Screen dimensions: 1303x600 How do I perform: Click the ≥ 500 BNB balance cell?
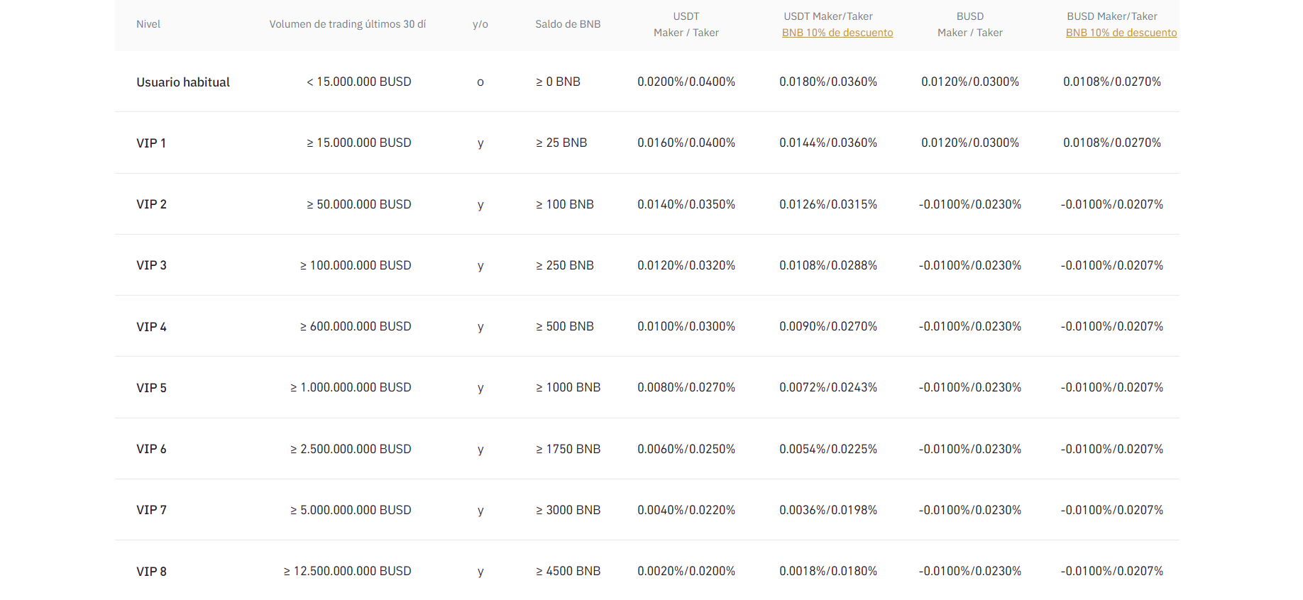(x=565, y=326)
